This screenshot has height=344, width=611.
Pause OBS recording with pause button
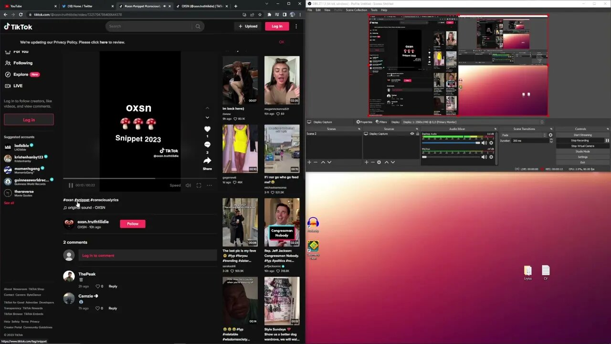tap(607, 140)
